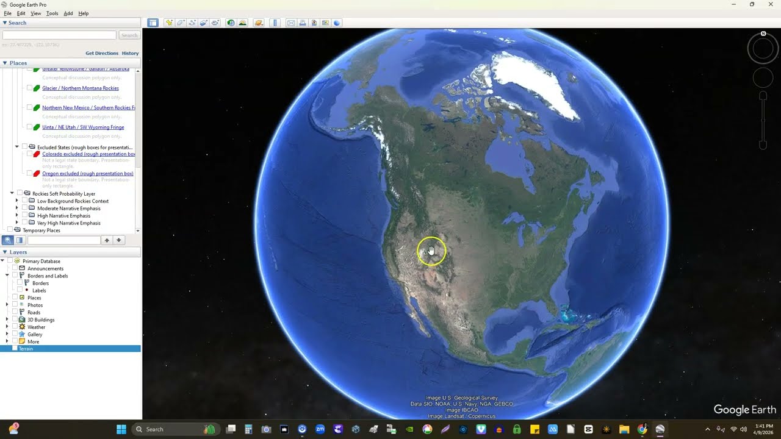Check the Colorado excluded checkbox
781x439 pixels.
29,154
